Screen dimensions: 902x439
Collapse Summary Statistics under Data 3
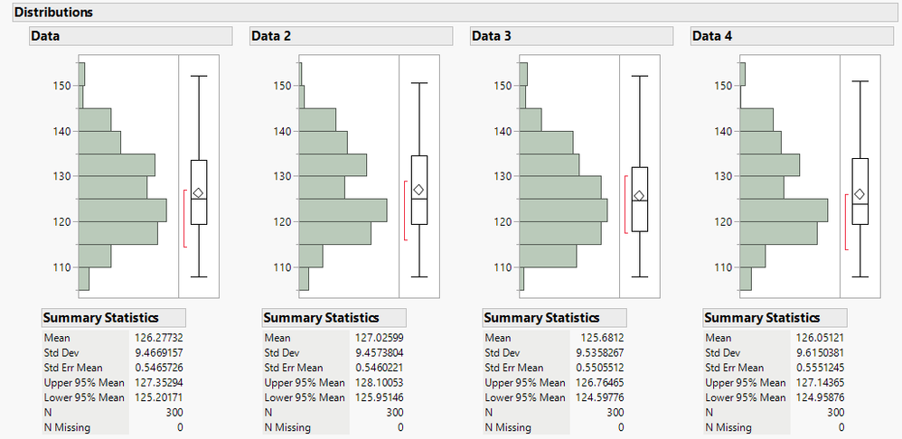tap(541, 318)
